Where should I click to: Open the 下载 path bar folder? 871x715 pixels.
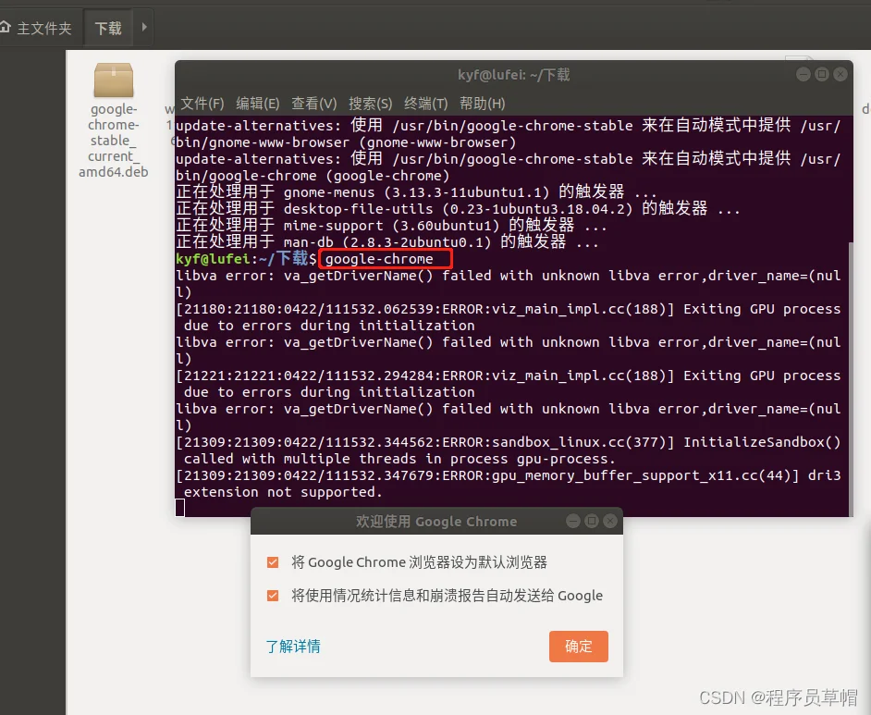click(x=108, y=28)
